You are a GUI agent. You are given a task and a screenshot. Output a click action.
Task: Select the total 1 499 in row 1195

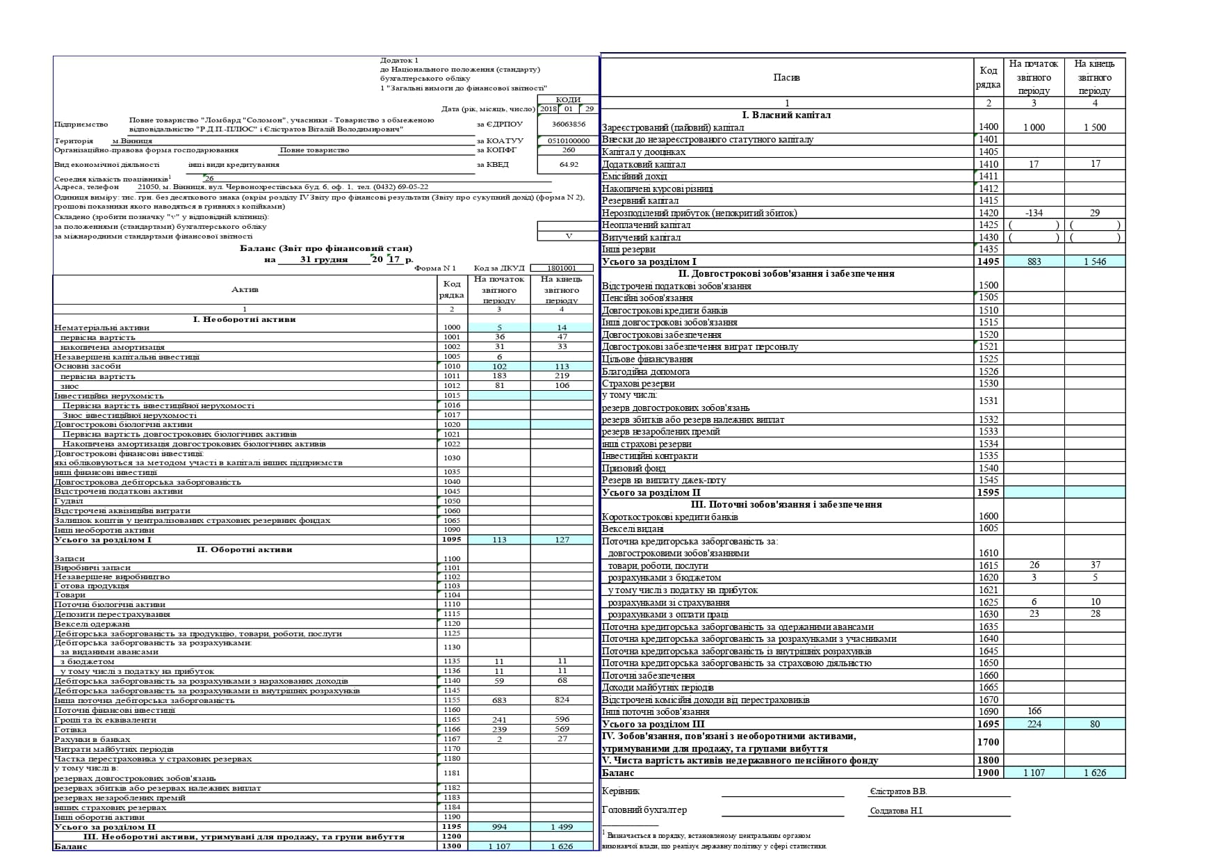click(x=562, y=827)
